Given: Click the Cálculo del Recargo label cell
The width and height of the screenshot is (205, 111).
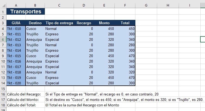Looking at the screenshot, I should tap(26, 94).
